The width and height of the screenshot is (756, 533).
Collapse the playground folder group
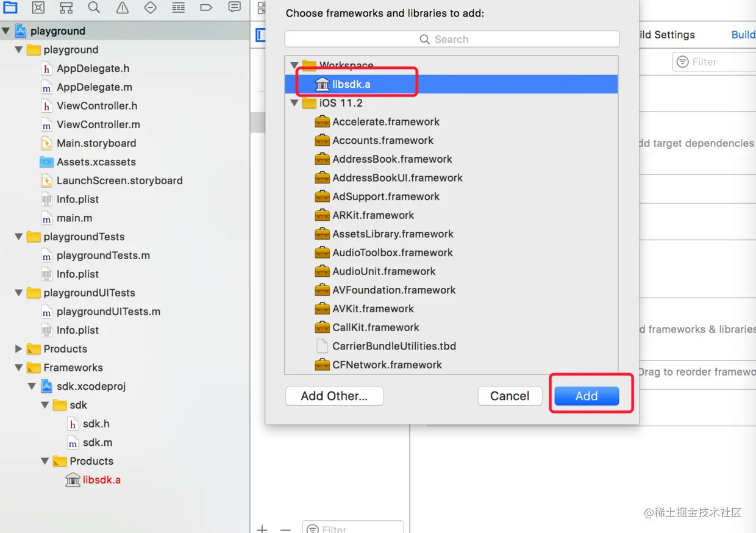click(19, 50)
